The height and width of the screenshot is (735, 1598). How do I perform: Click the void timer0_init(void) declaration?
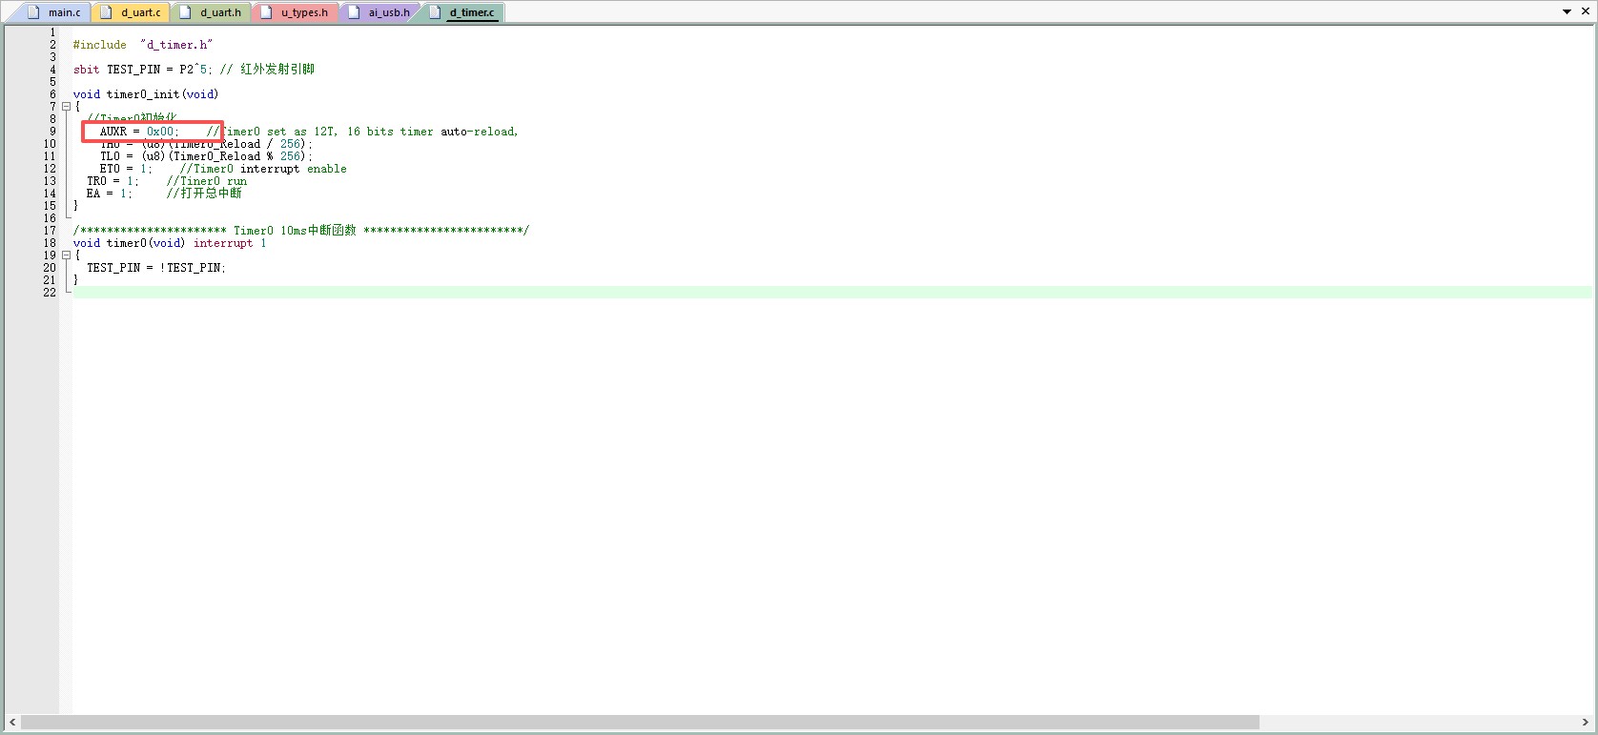(146, 94)
